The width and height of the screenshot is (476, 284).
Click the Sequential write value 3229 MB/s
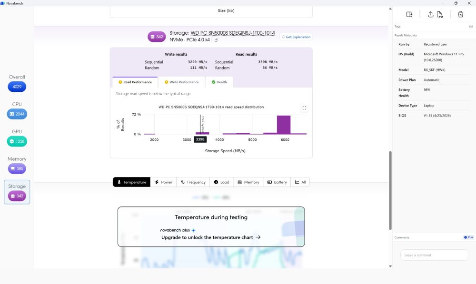(x=198, y=62)
